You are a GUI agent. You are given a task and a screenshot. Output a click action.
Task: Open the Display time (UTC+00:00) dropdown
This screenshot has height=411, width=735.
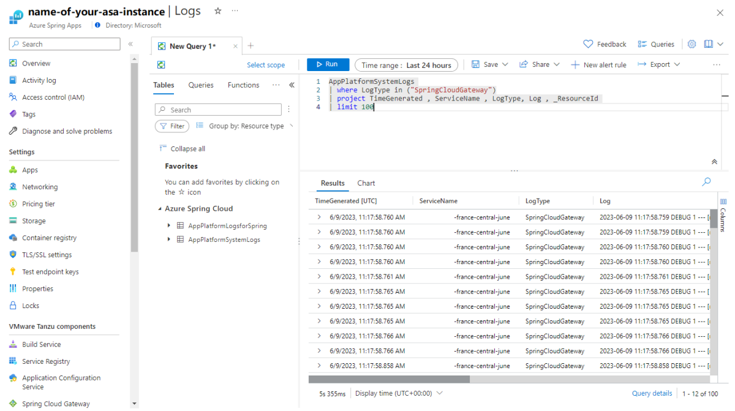pos(399,393)
